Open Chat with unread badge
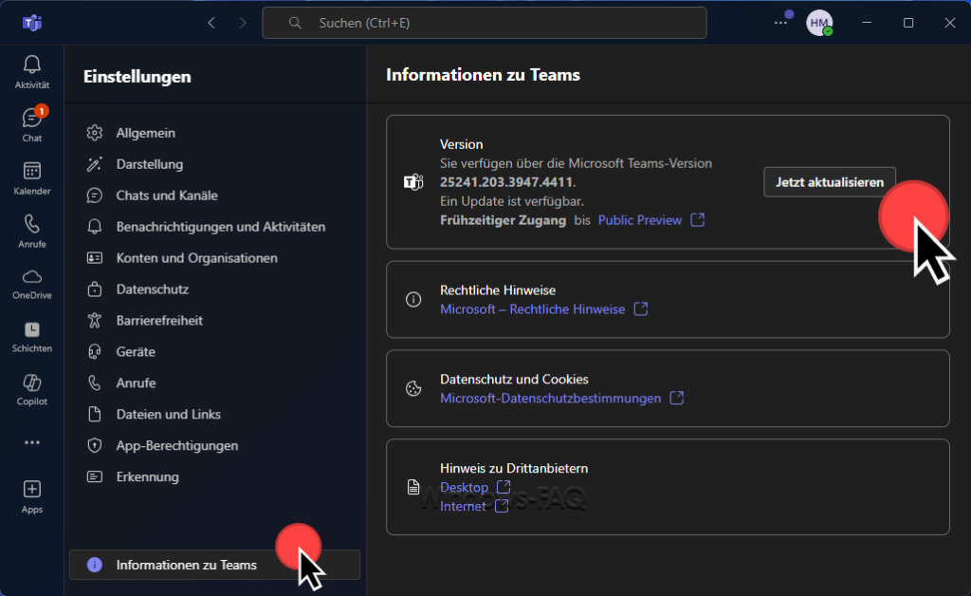Image resolution: width=971 pixels, height=596 pixels. click(32, 123)
